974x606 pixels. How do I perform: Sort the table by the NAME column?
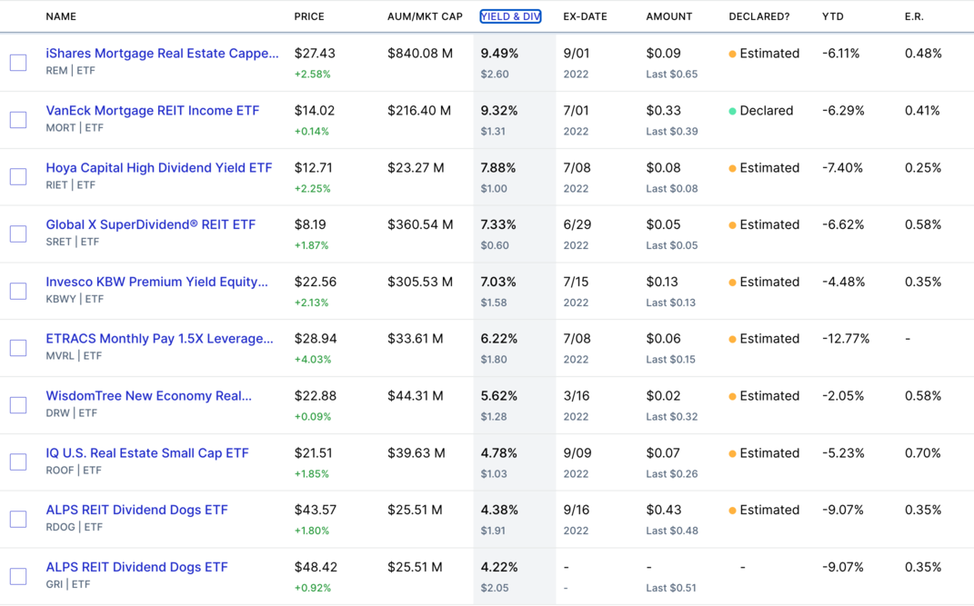click(x=59, y=16)
